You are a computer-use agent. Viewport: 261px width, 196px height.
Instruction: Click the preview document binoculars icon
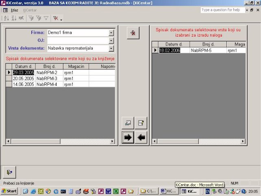coord(128,122)
